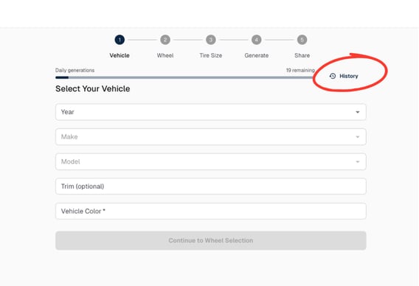This screenshot has width=419, height=286.
Task: Click the Generate step label
Action: coord(257,55)
